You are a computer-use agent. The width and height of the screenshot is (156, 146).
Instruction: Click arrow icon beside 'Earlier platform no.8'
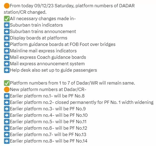coord(7,141)
